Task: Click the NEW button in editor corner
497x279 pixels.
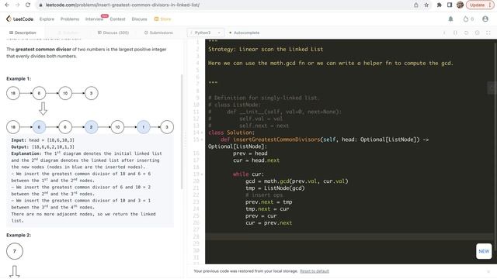Action: tap(484, 251)
